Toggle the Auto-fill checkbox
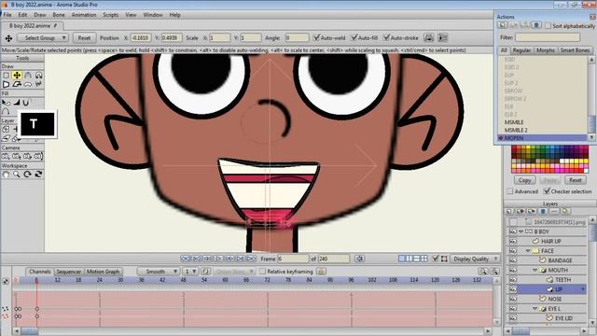597x336 pixels. (354, 37)
